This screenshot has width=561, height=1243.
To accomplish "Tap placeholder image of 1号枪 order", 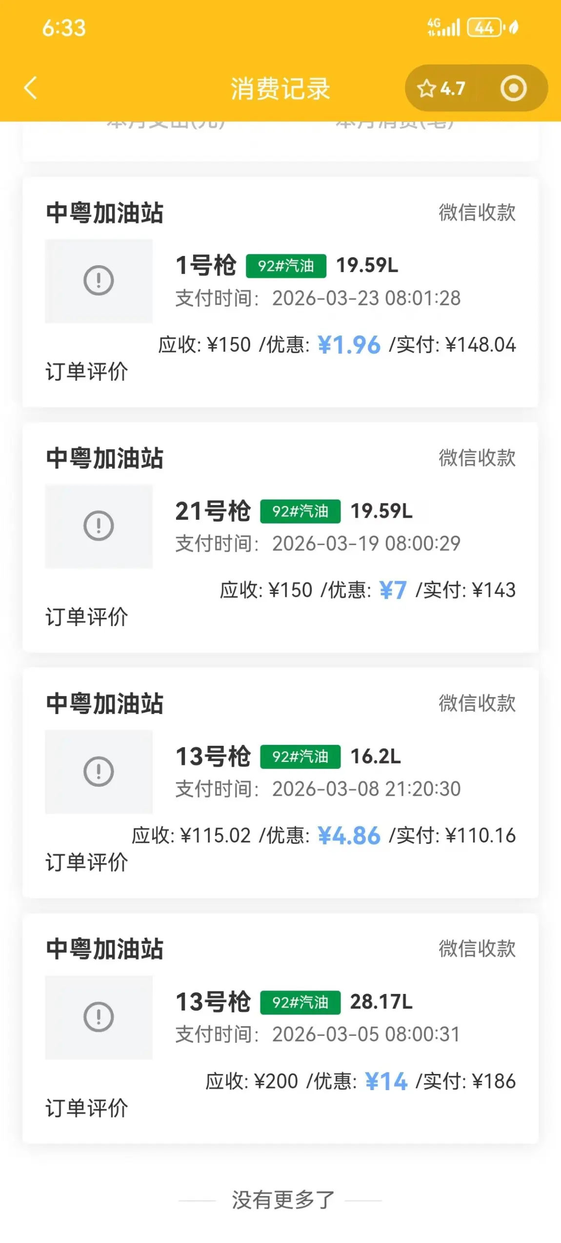I will pyautogui.click(x=99, y=281).
